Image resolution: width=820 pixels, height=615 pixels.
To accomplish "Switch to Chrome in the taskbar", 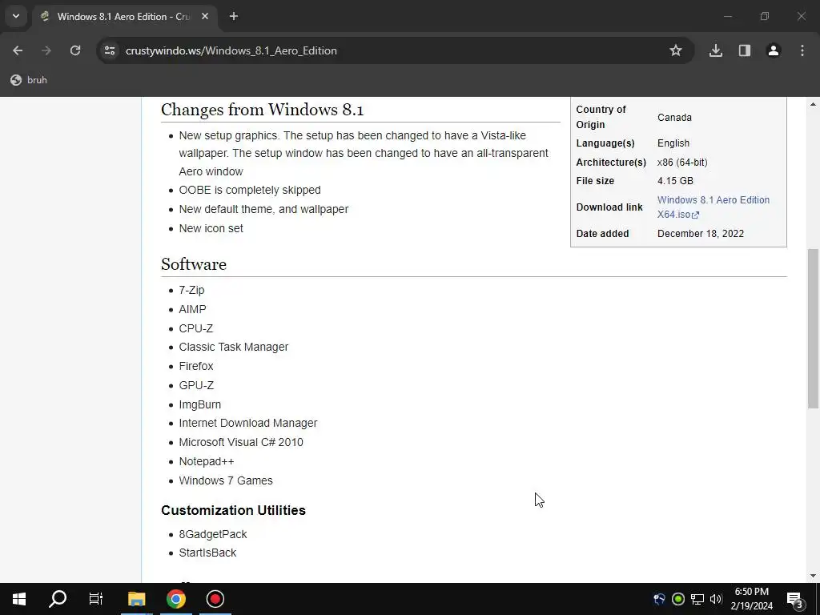I will pyautogui.click(x=176, y=599).
